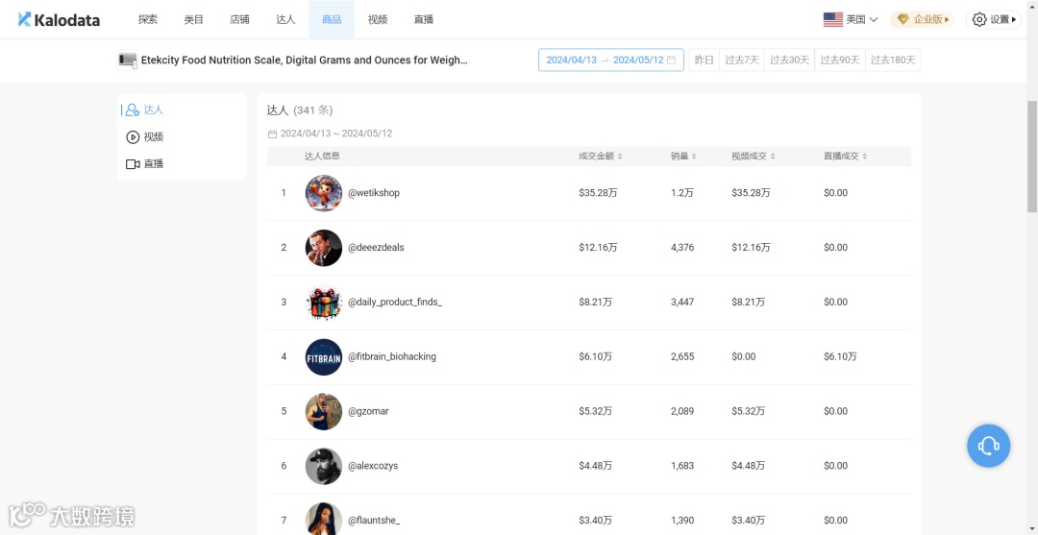Open the 美国 country dropdown
The image size is (1038, 535).
(851, 20)
